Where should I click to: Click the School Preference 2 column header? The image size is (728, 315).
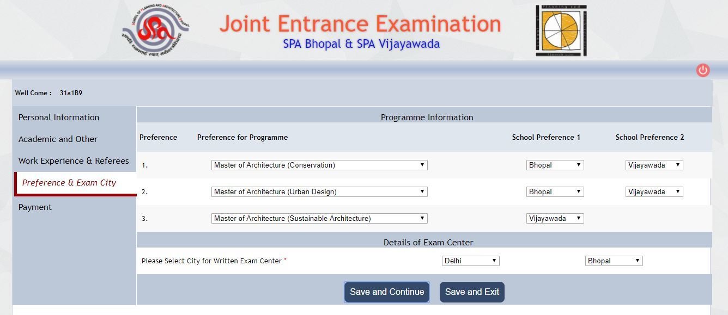click(x=650, y=137)
